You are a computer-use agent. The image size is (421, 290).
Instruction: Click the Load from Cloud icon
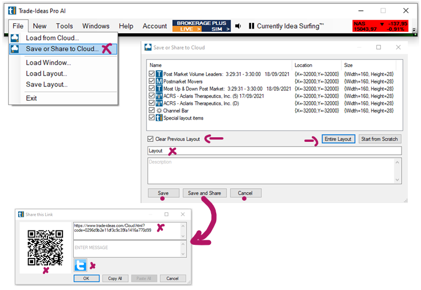[x=16, y=38]
